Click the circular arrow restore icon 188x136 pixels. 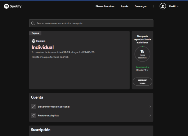(33, 115)
